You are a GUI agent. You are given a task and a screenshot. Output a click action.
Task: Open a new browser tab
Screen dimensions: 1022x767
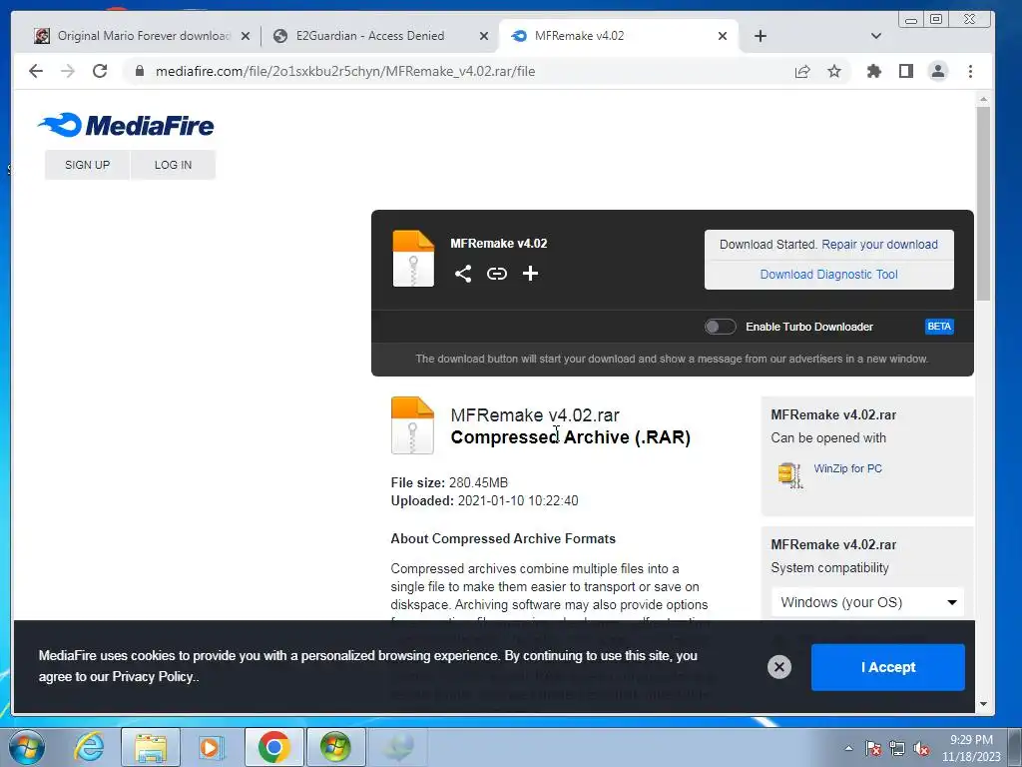click(x=760, y=36)
